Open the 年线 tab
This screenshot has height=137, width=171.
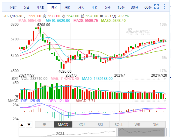40,7
